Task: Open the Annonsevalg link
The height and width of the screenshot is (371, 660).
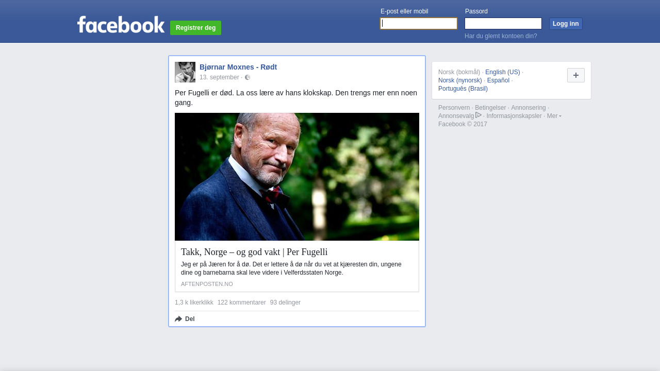Action: click(456, 116)
